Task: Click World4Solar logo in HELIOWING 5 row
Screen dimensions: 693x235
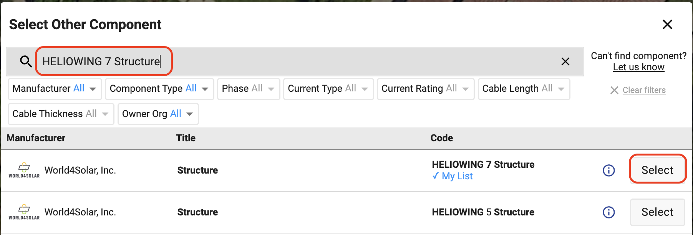Action: tap(24, 212)
